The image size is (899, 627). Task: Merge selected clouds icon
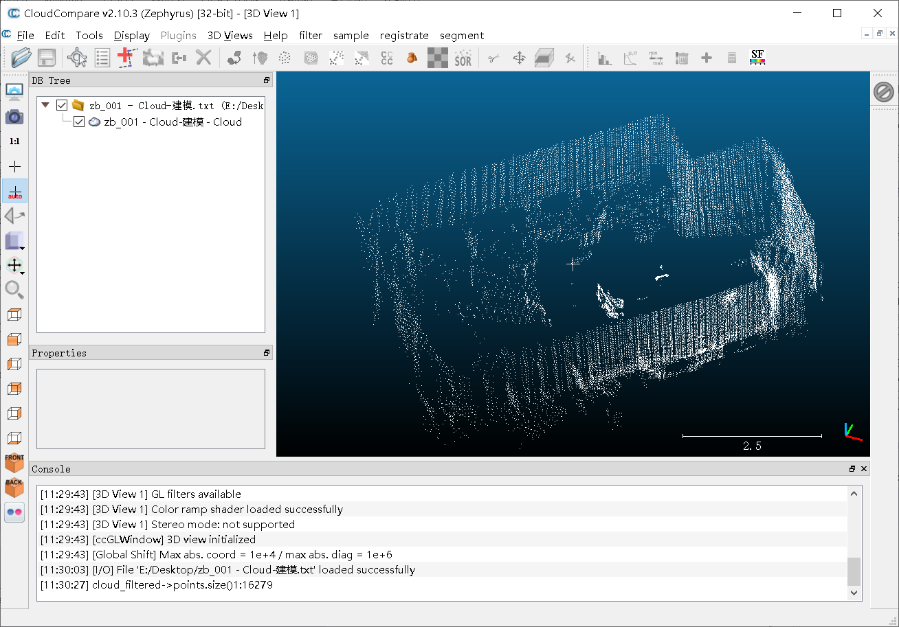(179, 58)
